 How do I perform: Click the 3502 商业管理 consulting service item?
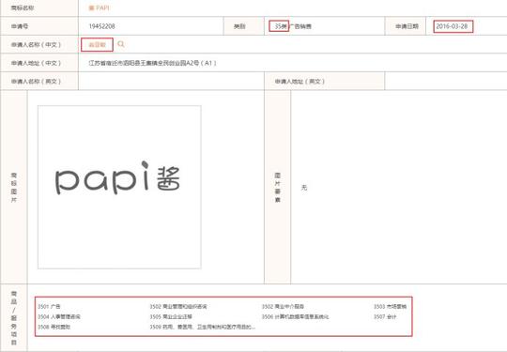[x=178, y=306]
